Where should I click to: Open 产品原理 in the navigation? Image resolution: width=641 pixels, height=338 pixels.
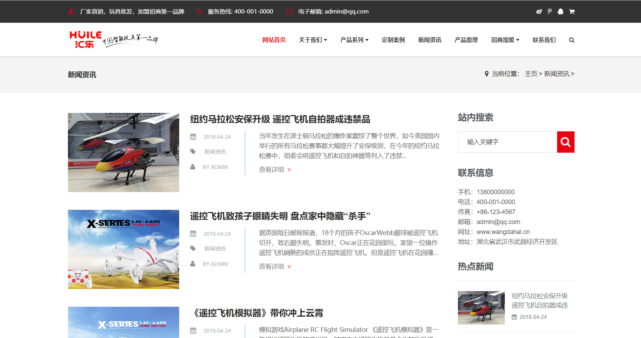coord(466,40)
